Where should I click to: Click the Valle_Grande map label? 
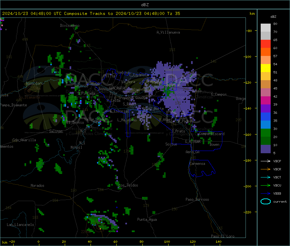pyautogui.click(x=96, y=119)
